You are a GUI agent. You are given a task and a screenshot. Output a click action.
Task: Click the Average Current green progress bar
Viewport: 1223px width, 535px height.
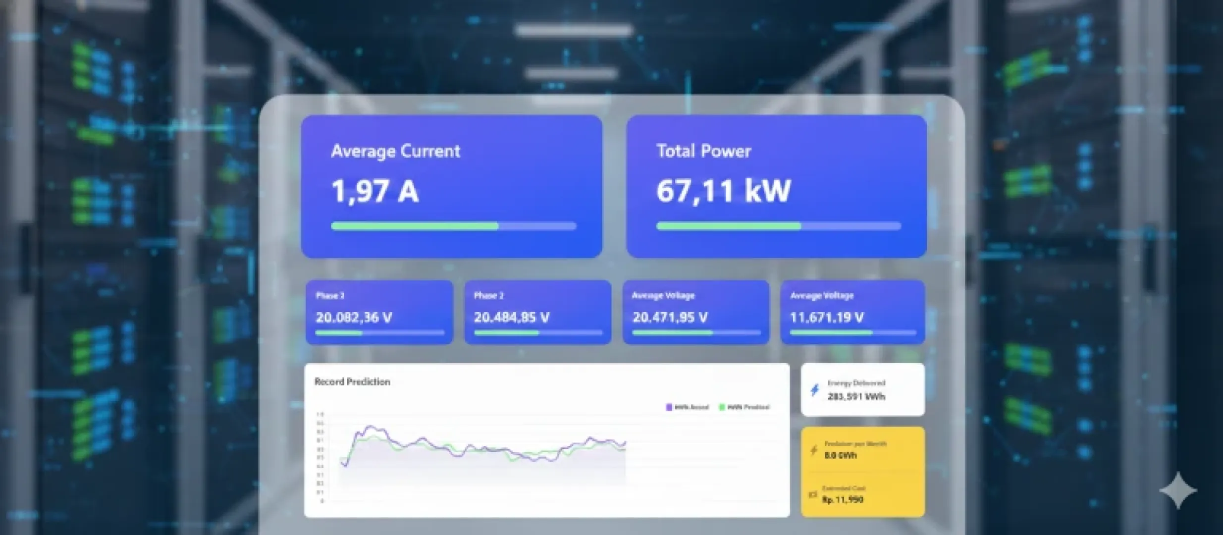(x=415, y=226)
